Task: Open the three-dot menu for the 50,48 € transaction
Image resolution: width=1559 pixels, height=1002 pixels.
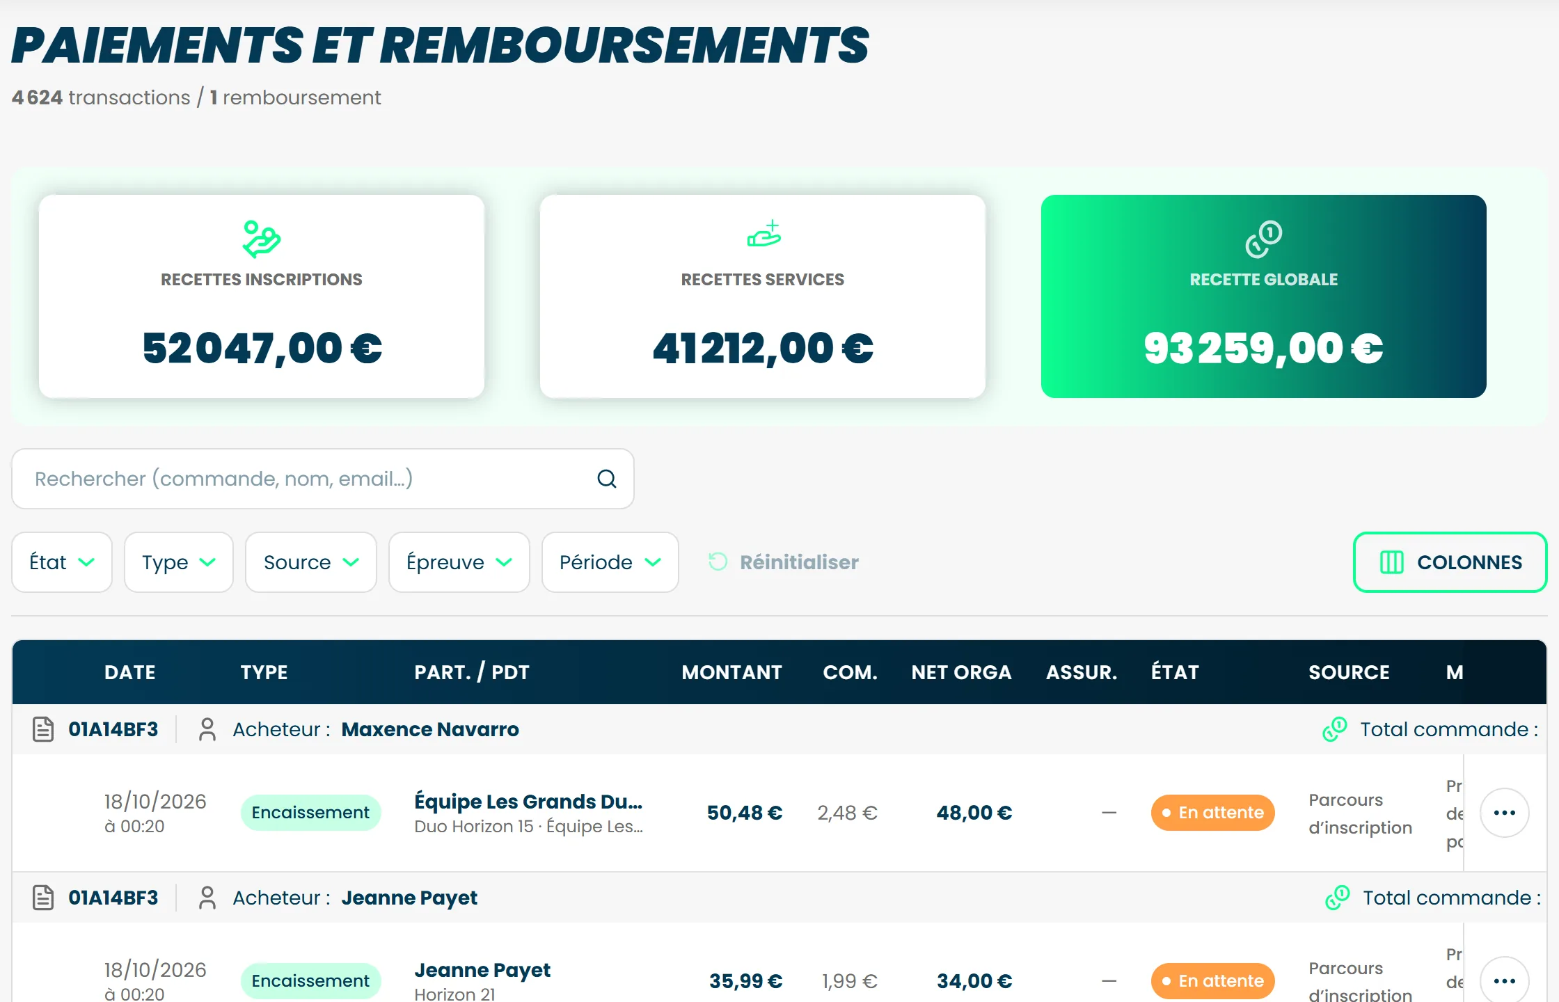Action: (1505, 813)
